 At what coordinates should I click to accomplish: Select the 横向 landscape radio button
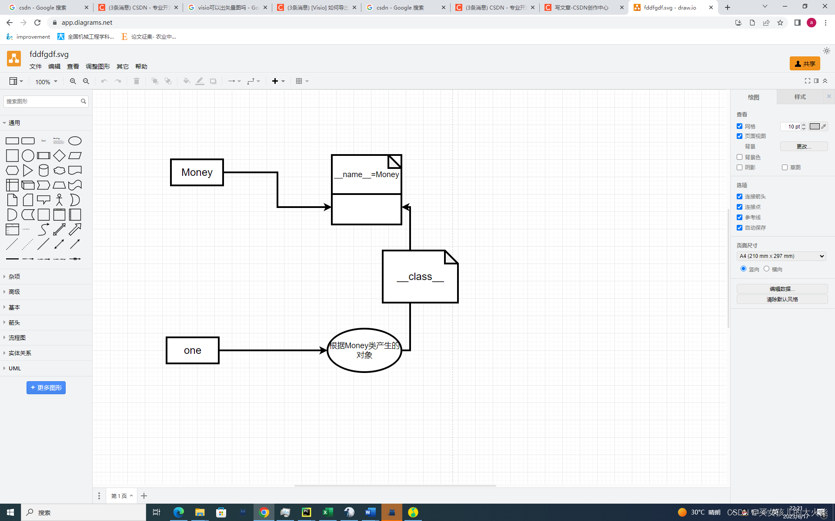point(766,269)
